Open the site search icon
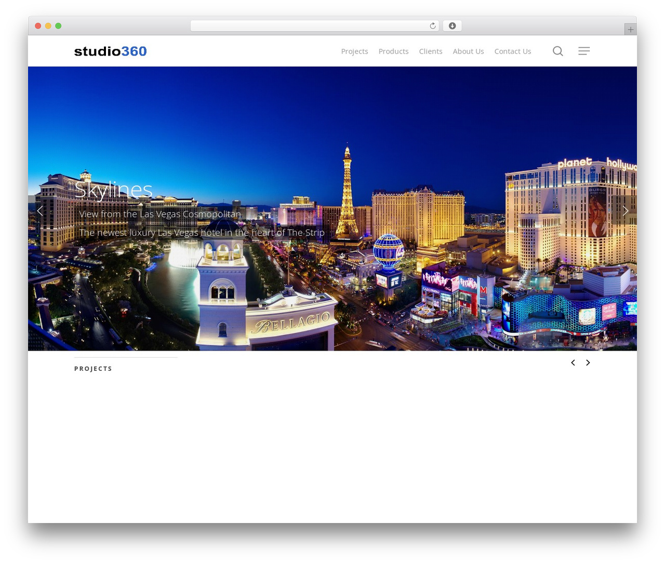The height and width of the screenshot is (563, 665). click(558, 51)
